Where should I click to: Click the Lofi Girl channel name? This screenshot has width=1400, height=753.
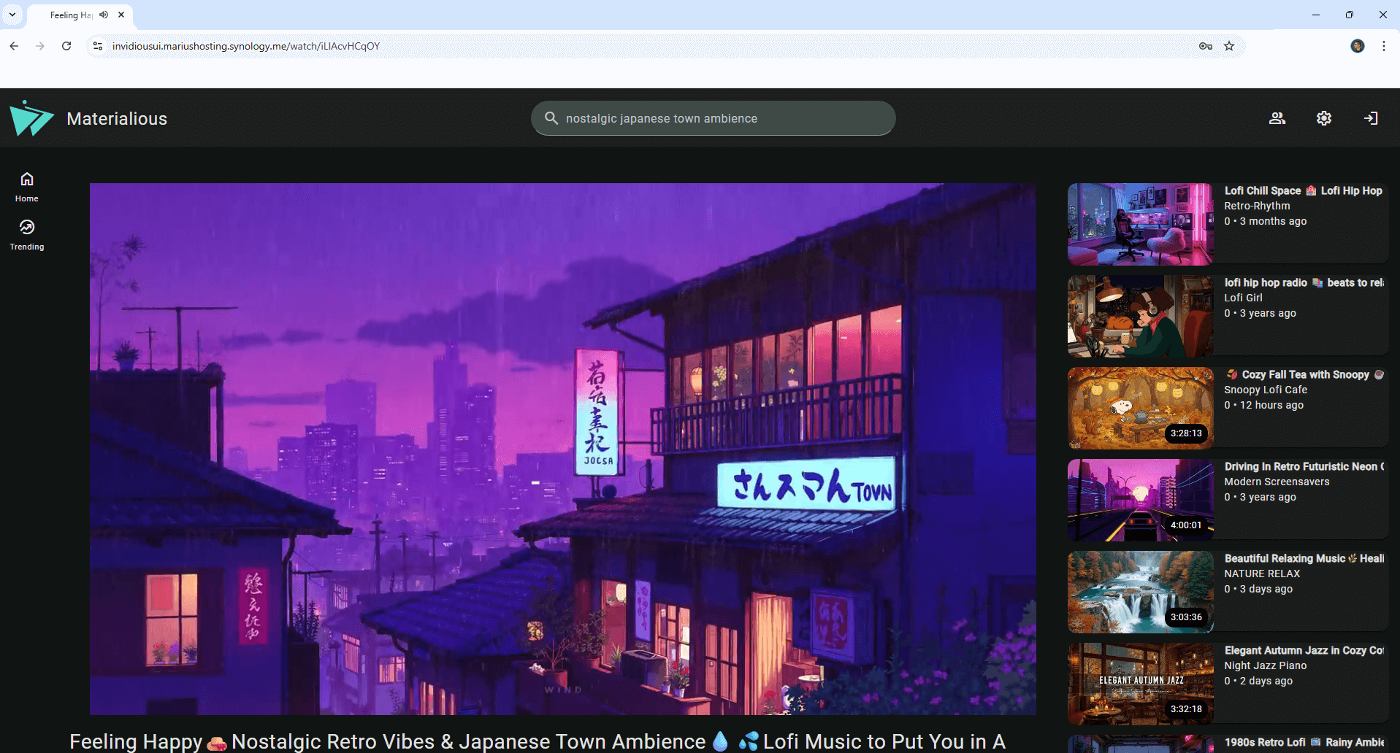click(1243, 298)
